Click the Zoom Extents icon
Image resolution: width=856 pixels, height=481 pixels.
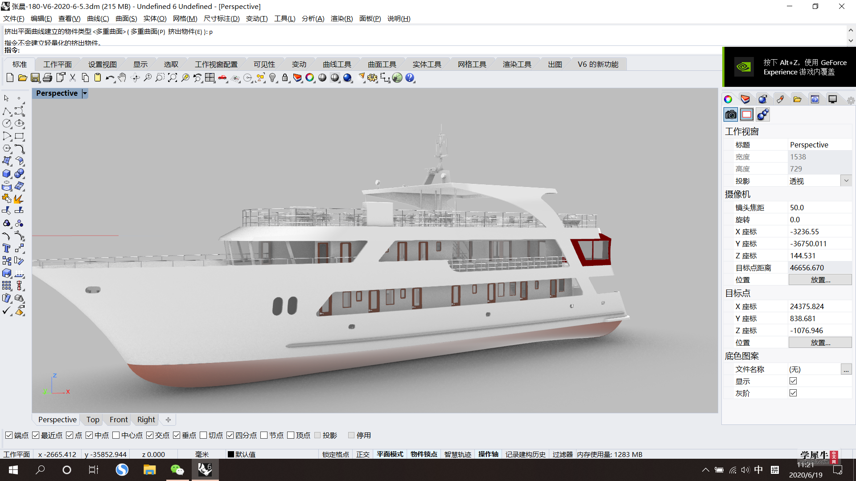(x=173, y=78)
